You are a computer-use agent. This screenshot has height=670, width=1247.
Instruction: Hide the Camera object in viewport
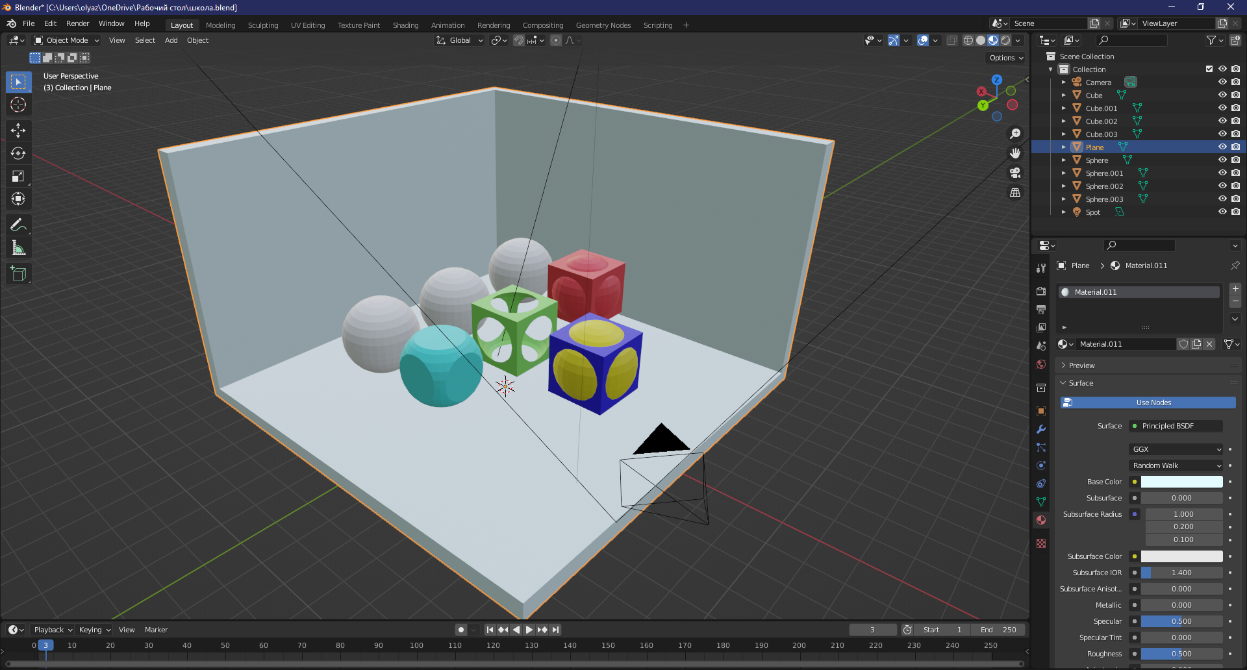coord(1222,82)
